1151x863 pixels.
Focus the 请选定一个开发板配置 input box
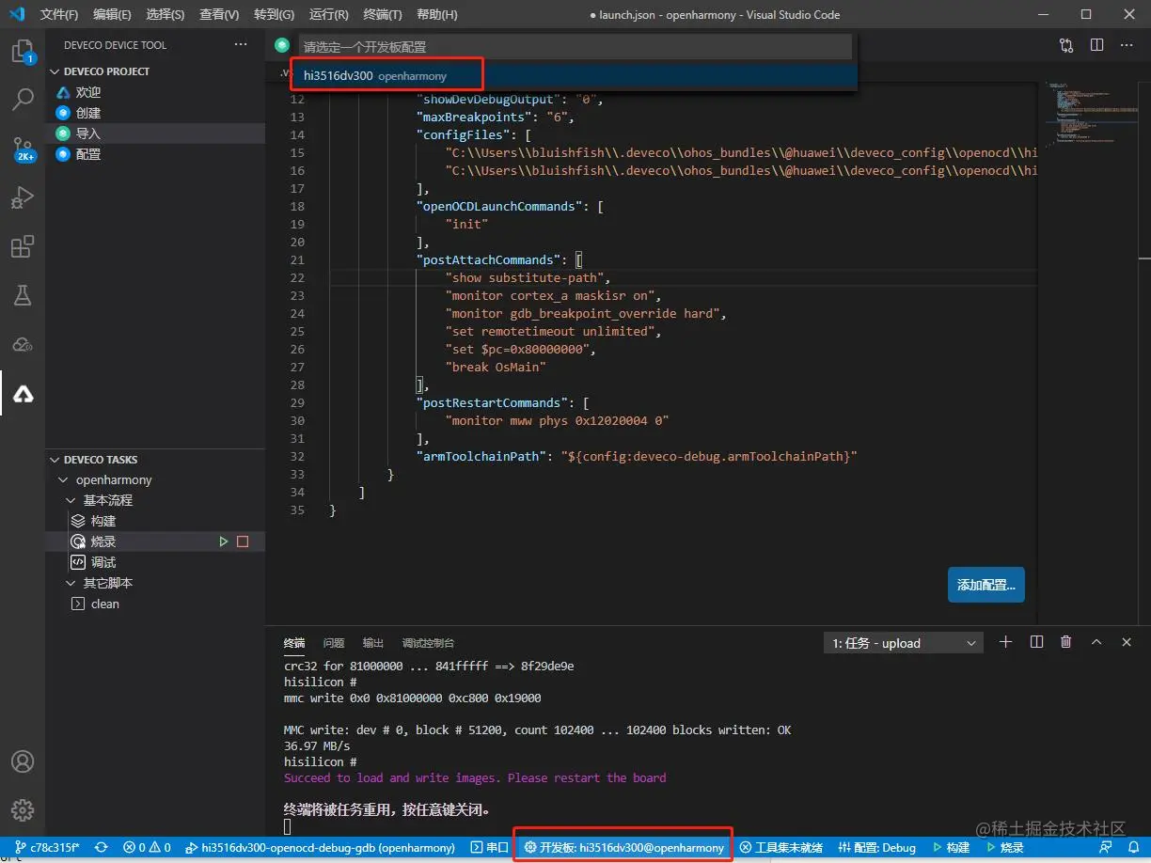pyautogui.click(x=575, y=46)
